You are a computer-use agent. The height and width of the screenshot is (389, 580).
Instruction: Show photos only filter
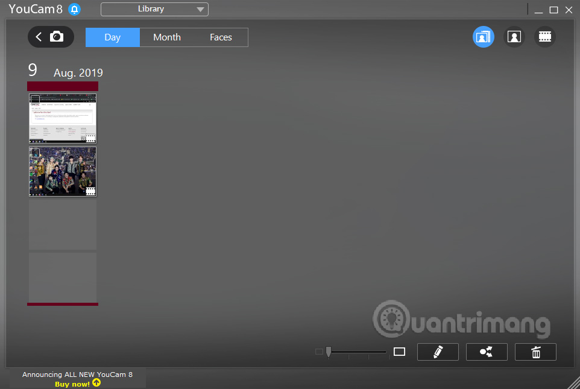point(514,37)
